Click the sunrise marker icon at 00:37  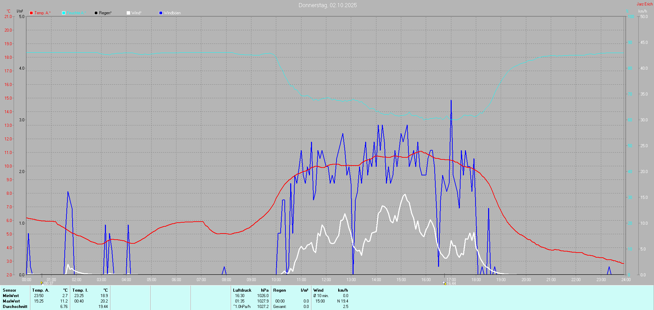click(42, 283)
